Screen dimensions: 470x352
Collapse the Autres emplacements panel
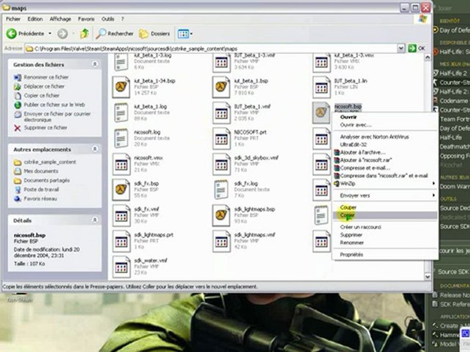94,149
